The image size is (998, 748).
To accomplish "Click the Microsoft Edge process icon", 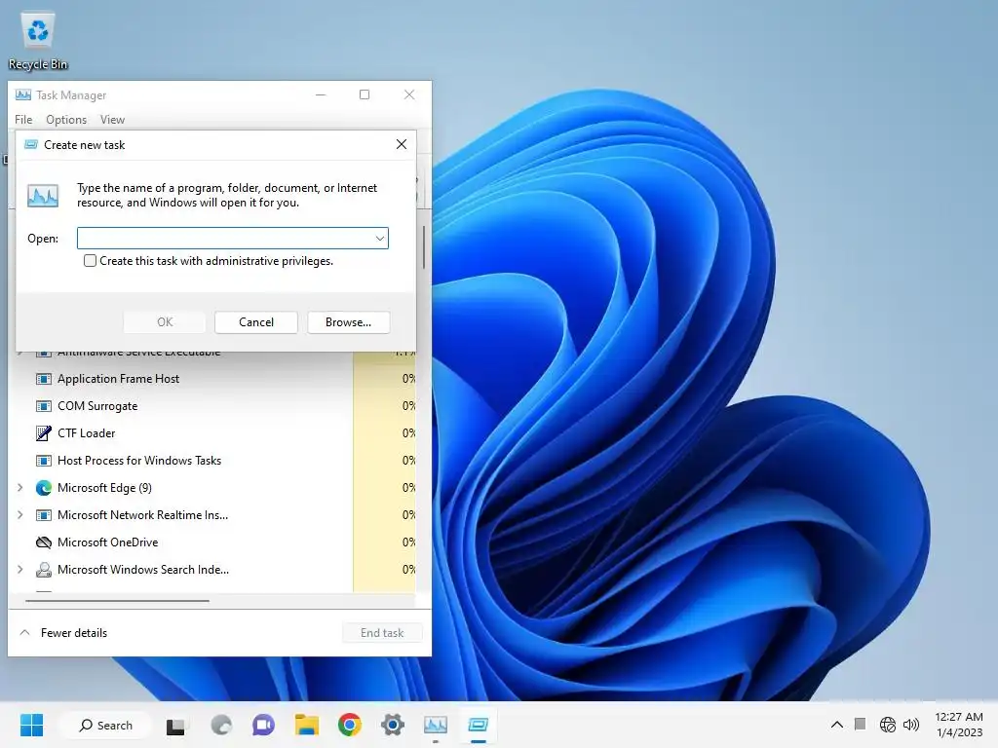I will (43, 488).
